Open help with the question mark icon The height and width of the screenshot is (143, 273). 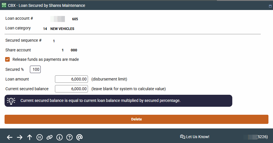point(69,137)
